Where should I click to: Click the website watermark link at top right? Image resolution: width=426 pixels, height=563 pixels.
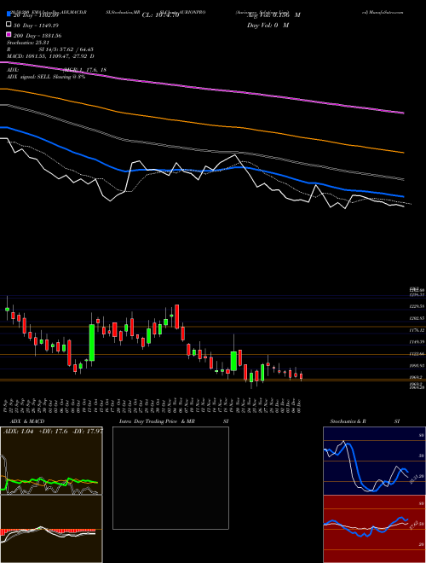tap(383, 12)
